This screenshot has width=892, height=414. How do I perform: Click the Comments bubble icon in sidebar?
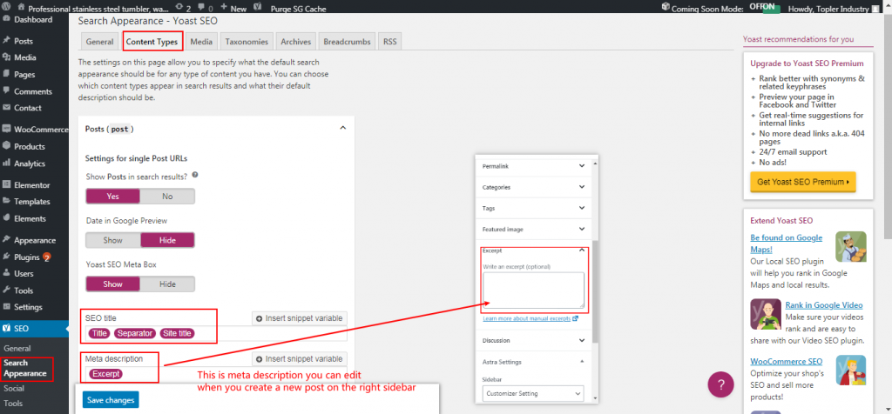click(7, 91)
